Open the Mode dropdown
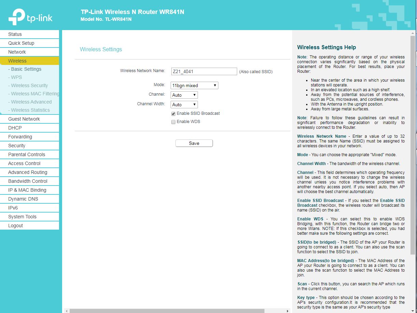 click(194, 85)
